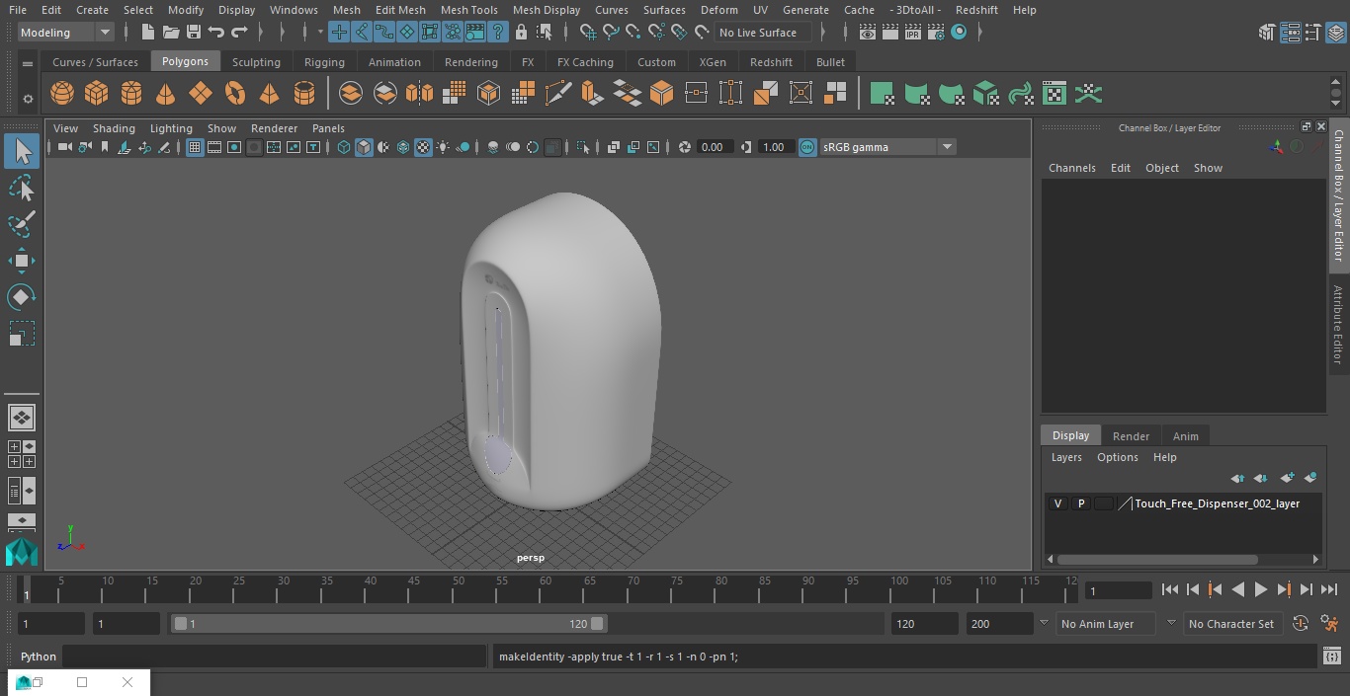The width and height of the screenshot is (1350, 696).
Task: Click the playback range slider bar
Action: pos(388,624)
